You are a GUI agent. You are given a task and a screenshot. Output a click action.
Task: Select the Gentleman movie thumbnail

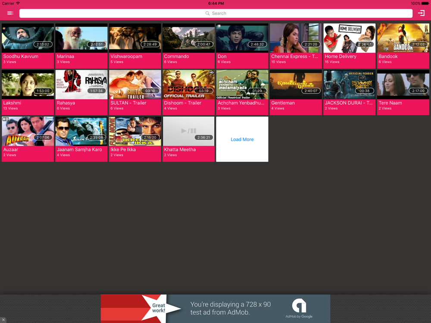(x=296, y=84)
